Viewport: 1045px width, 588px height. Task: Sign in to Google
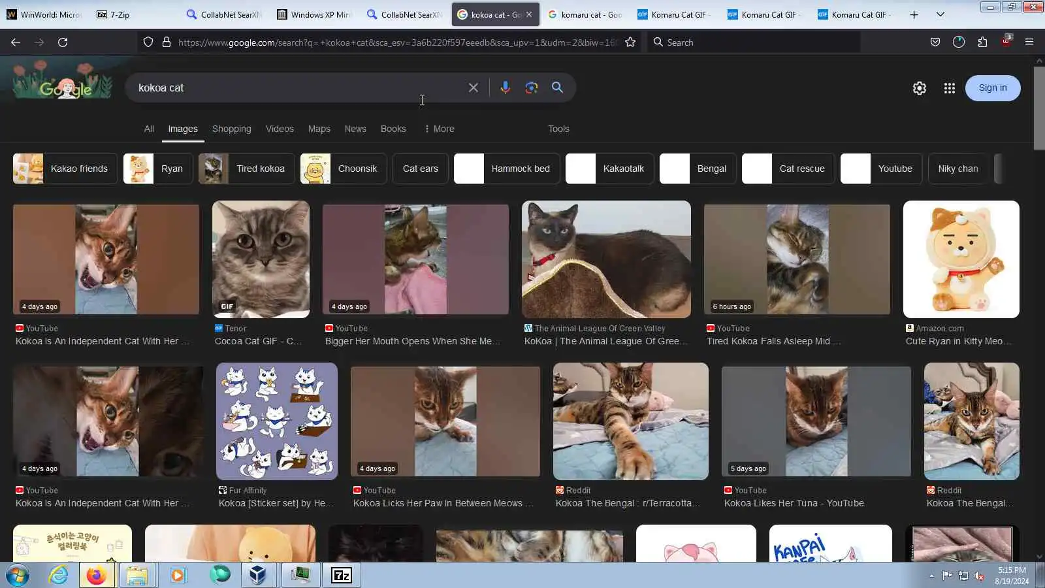tap(993, 88)
